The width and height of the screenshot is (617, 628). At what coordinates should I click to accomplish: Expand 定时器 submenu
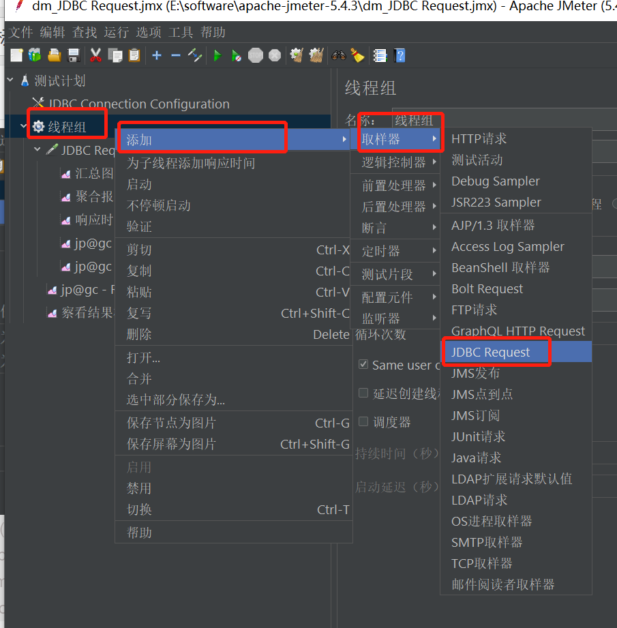pos(395,251)
